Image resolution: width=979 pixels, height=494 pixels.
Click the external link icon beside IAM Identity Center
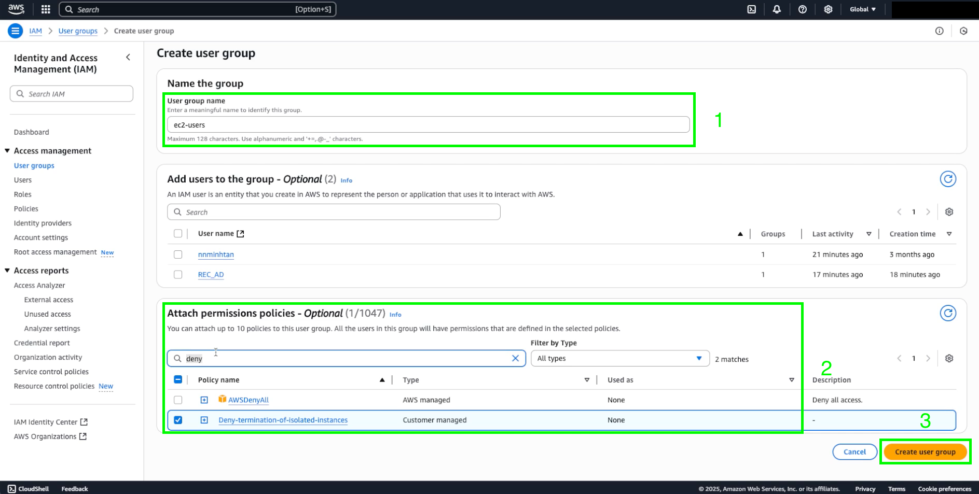84,422
